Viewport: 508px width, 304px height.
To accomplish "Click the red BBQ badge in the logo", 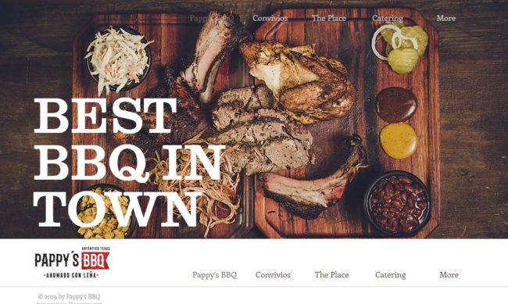I will (x=95, y=260).
